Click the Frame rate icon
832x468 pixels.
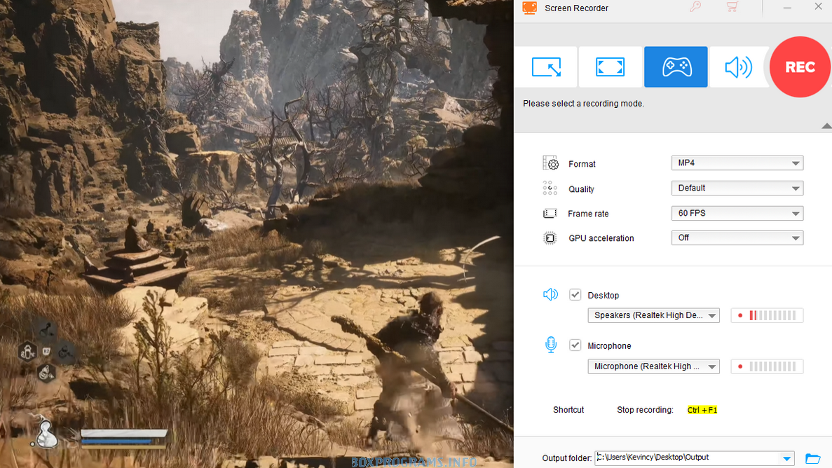click(550, 213)
